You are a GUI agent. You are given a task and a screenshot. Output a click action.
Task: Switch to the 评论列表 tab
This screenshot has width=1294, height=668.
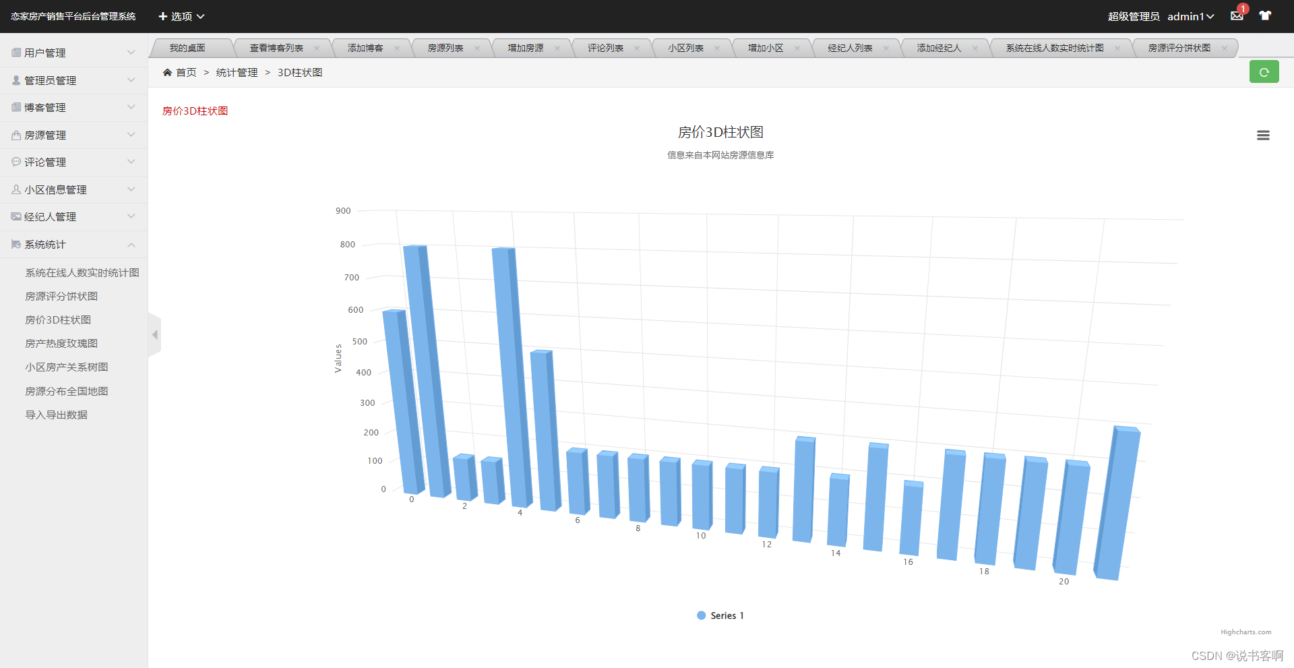[605, 48]
